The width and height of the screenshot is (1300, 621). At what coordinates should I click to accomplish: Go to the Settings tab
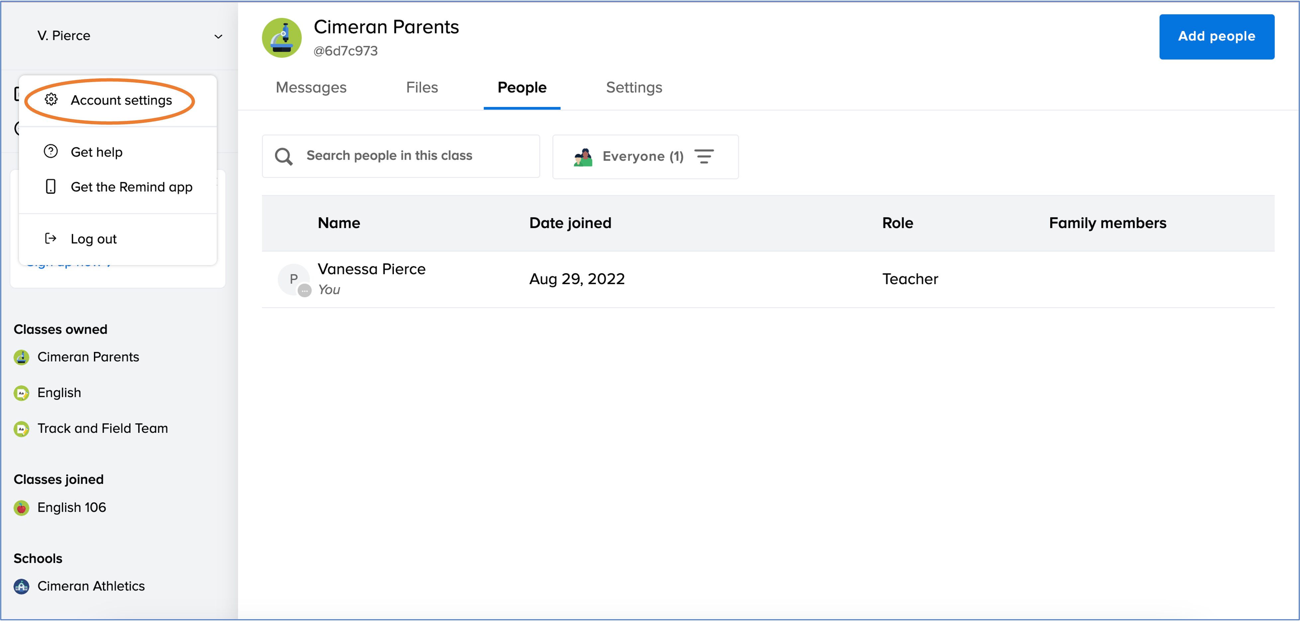(x=634, y=88)
